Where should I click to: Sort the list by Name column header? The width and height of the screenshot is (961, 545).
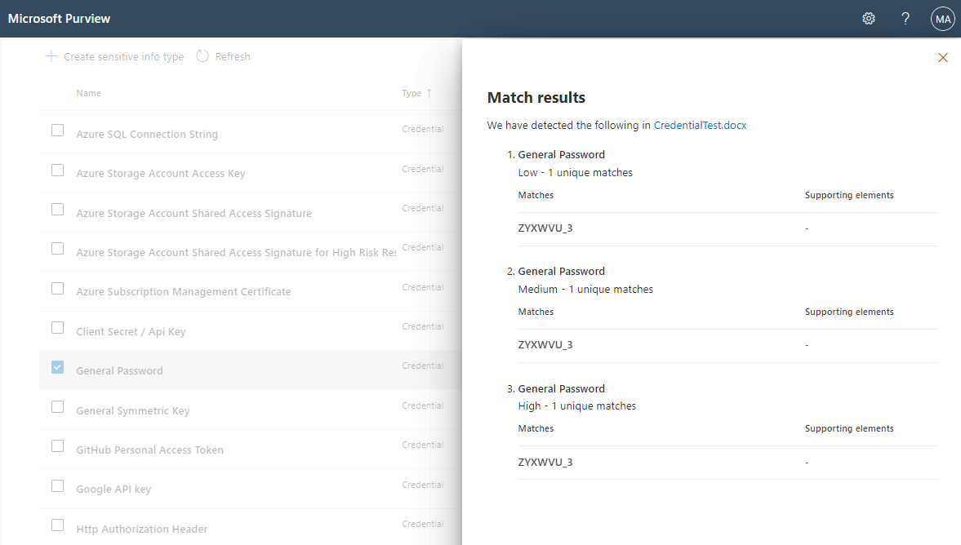(89, 93)
